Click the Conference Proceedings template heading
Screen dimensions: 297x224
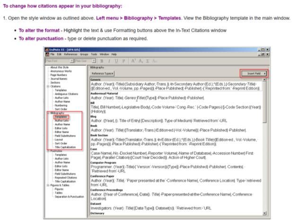tap(106, 190)
